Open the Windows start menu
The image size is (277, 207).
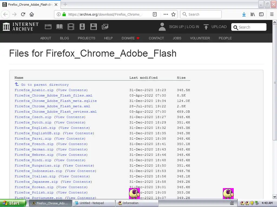point(13,203)
